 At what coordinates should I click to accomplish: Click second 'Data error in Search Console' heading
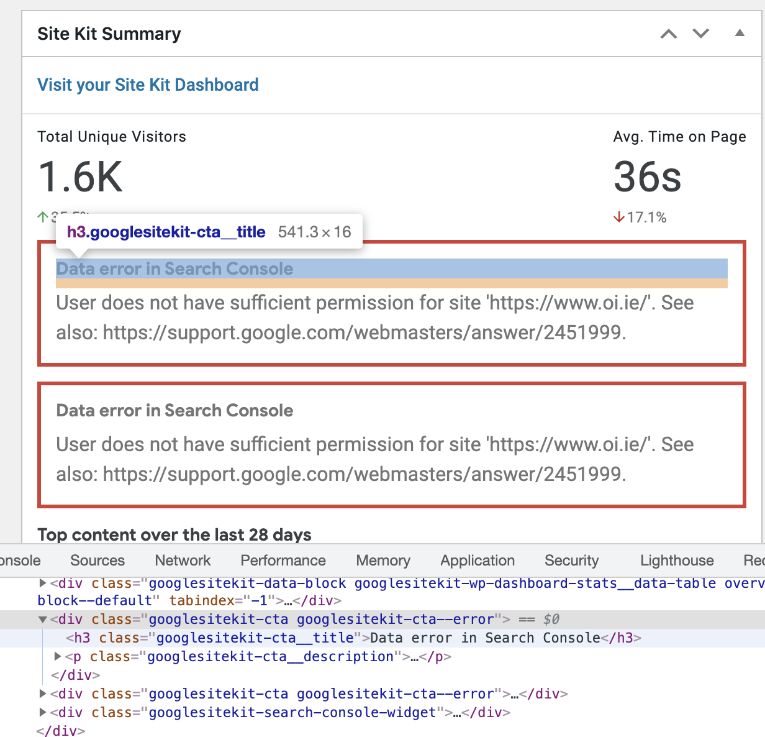[174, 410]
